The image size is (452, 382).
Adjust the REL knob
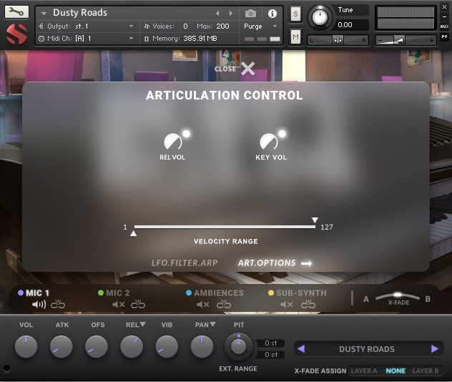132,346
